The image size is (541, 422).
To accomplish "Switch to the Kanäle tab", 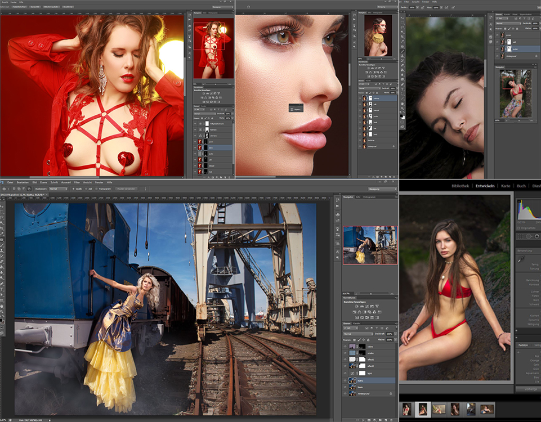I will tap(357, 324).
